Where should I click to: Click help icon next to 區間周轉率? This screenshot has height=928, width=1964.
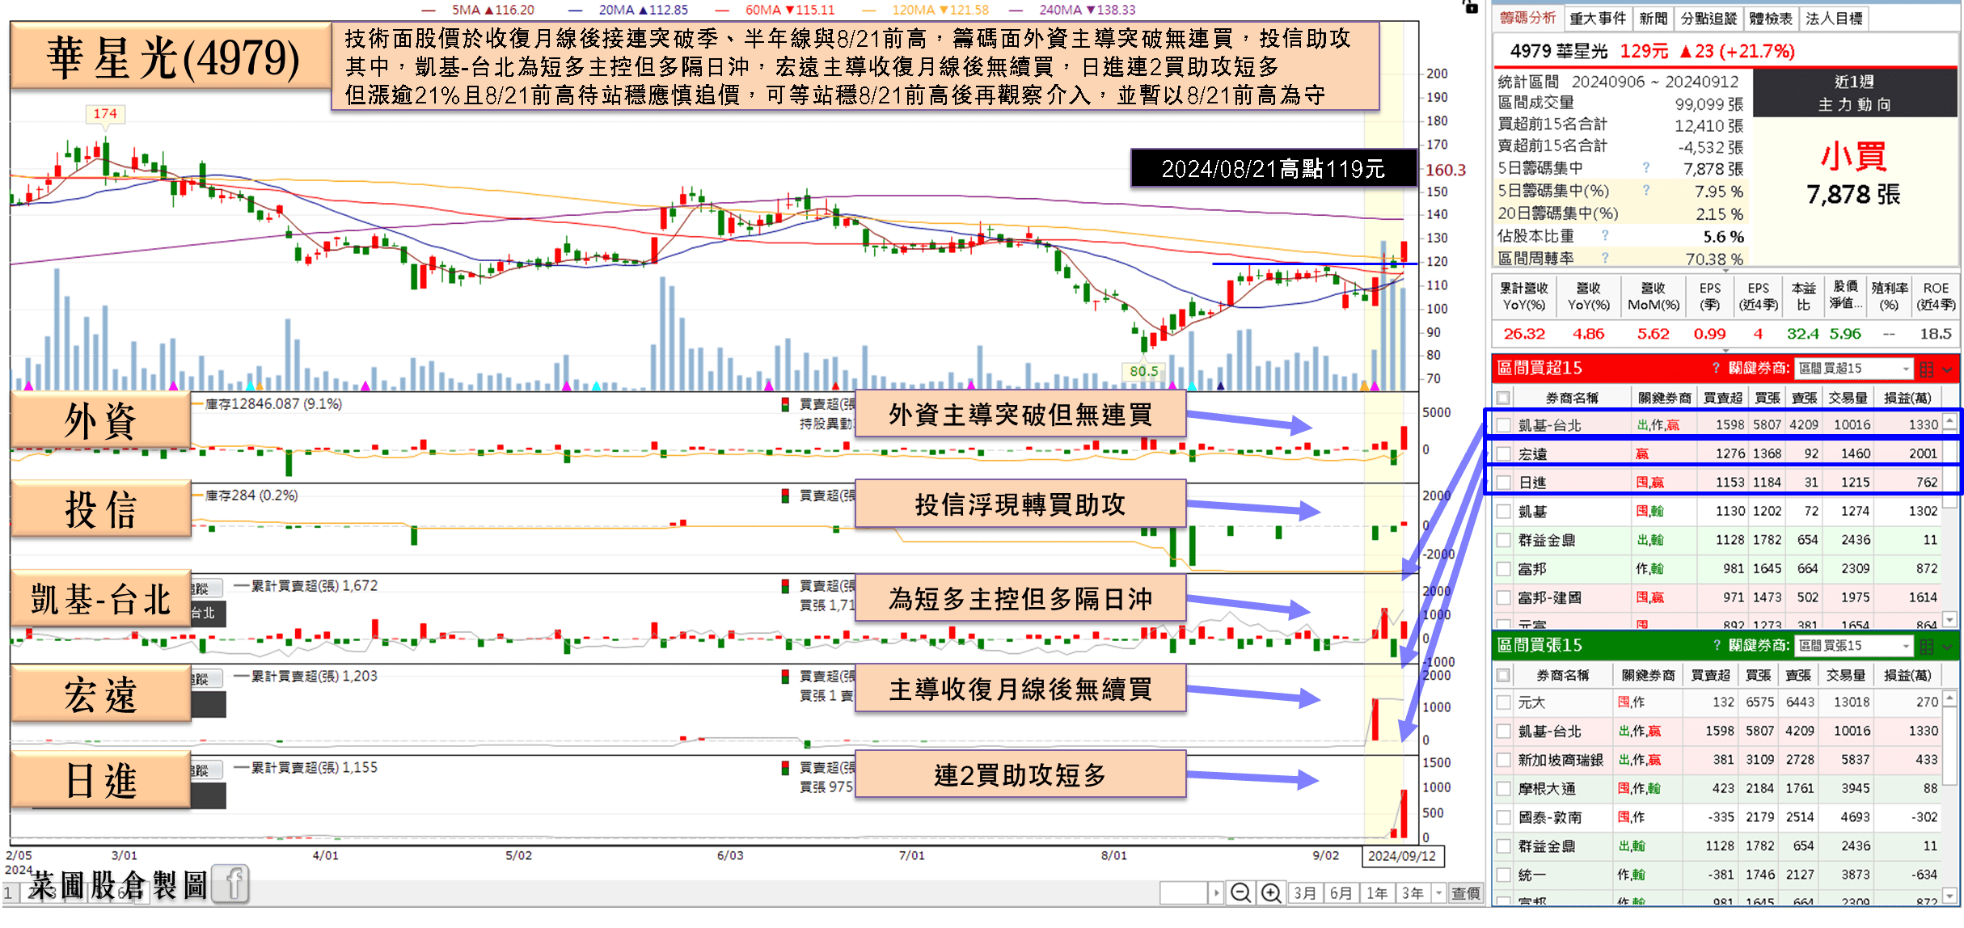point(1605,258)
